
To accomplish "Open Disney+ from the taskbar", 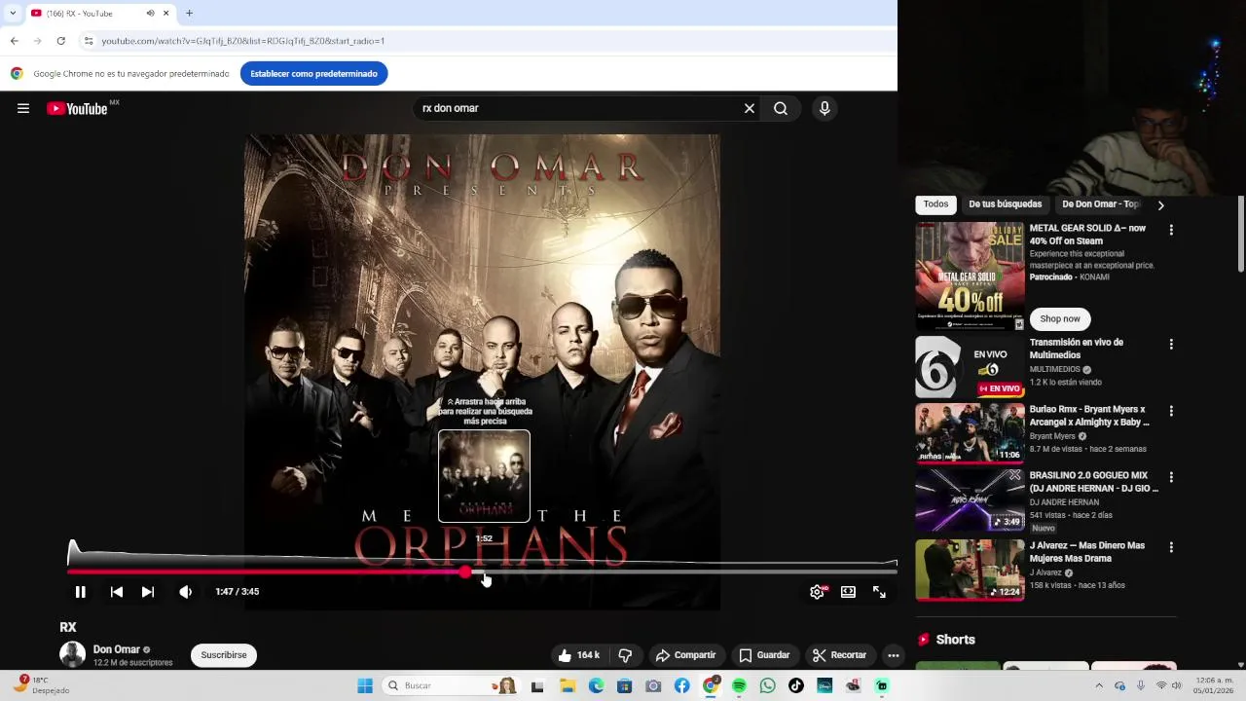I will 825,685.
